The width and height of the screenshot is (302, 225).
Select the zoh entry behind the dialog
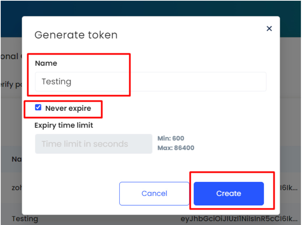pyautogui.click(x=17, y=188)
